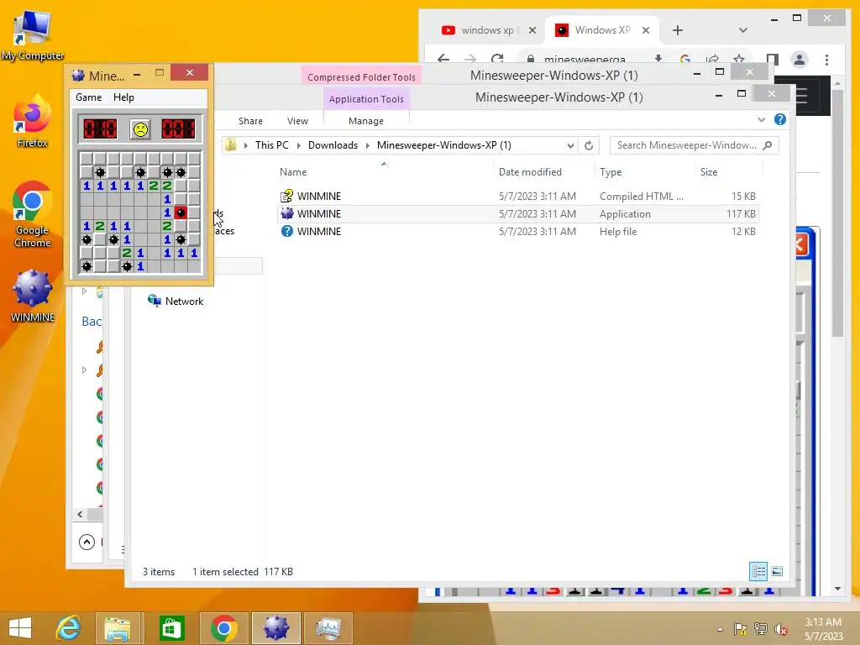Sort by Type column header

[x=611, y=171]
